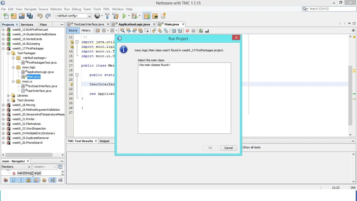The image size is (357, 201).
Task: Select main(String[] args) in Navigator
Action: click(29, 173)
